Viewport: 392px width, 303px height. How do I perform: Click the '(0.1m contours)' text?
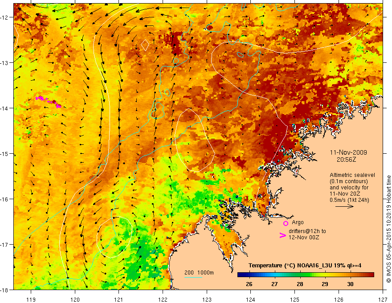[x=349, y=181]
